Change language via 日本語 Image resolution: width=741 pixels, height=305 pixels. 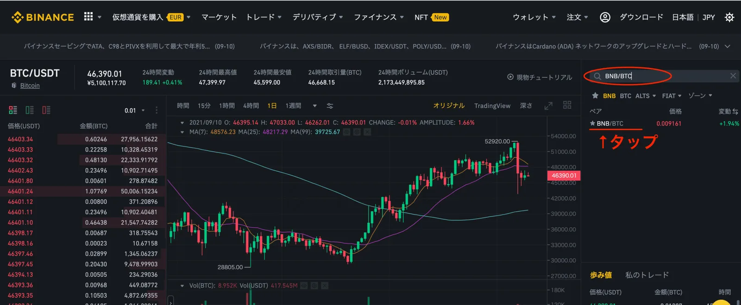[x=683, y=17]
